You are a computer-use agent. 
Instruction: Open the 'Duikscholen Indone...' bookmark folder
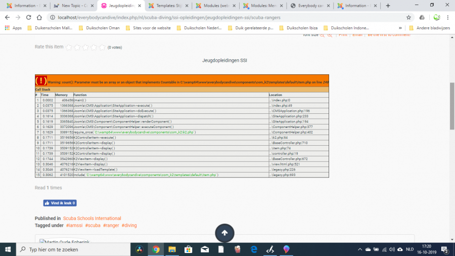(346, 28)
